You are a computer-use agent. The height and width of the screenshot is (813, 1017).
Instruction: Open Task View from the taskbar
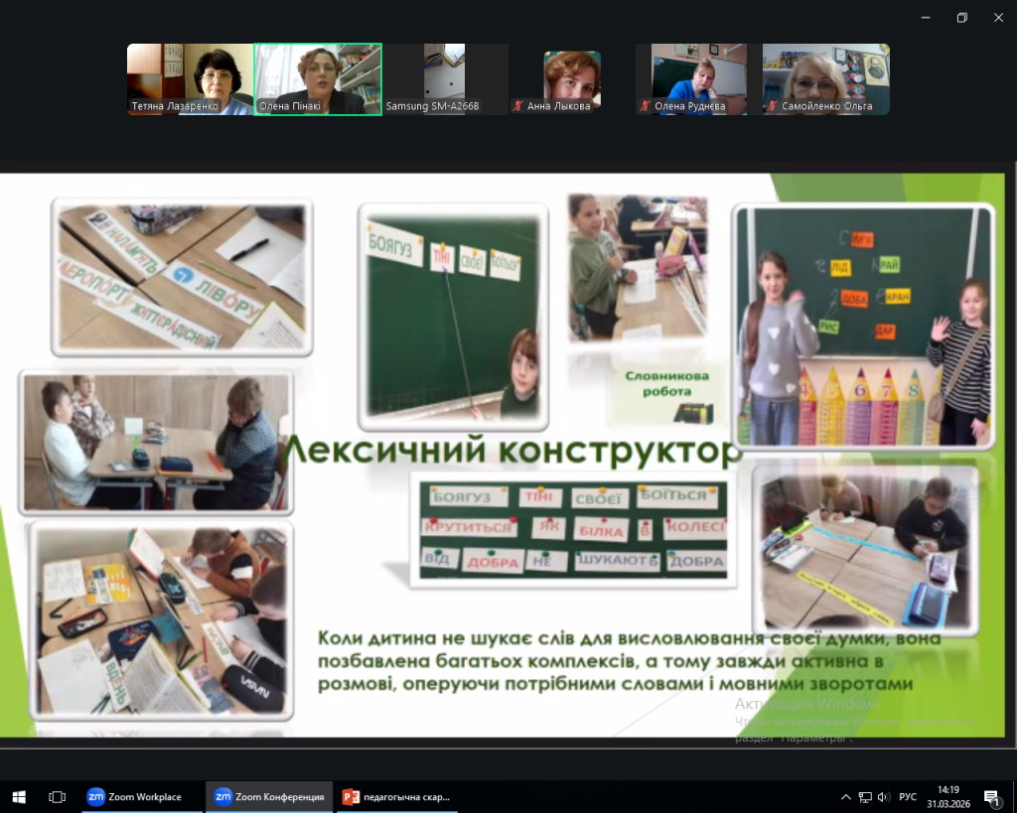click(57, 796)
